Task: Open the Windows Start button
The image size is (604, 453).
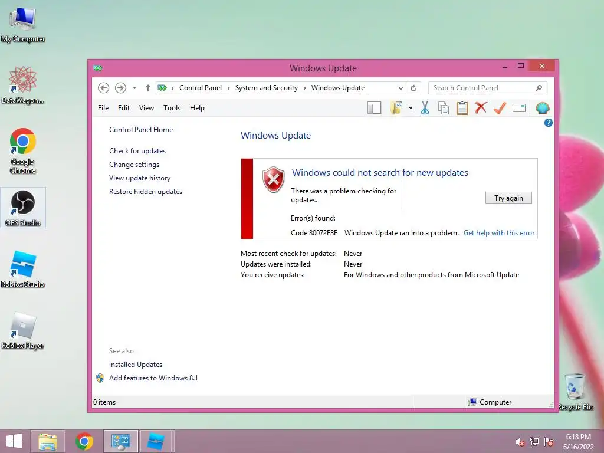Action: point(14,441)
